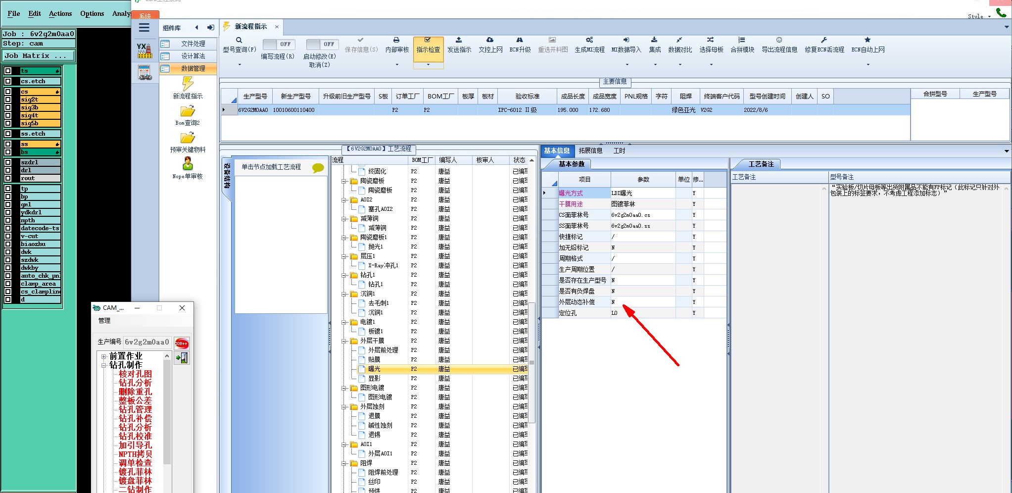Open the Edit menu
Screen dimensions: 1012x493
(35, 13)
